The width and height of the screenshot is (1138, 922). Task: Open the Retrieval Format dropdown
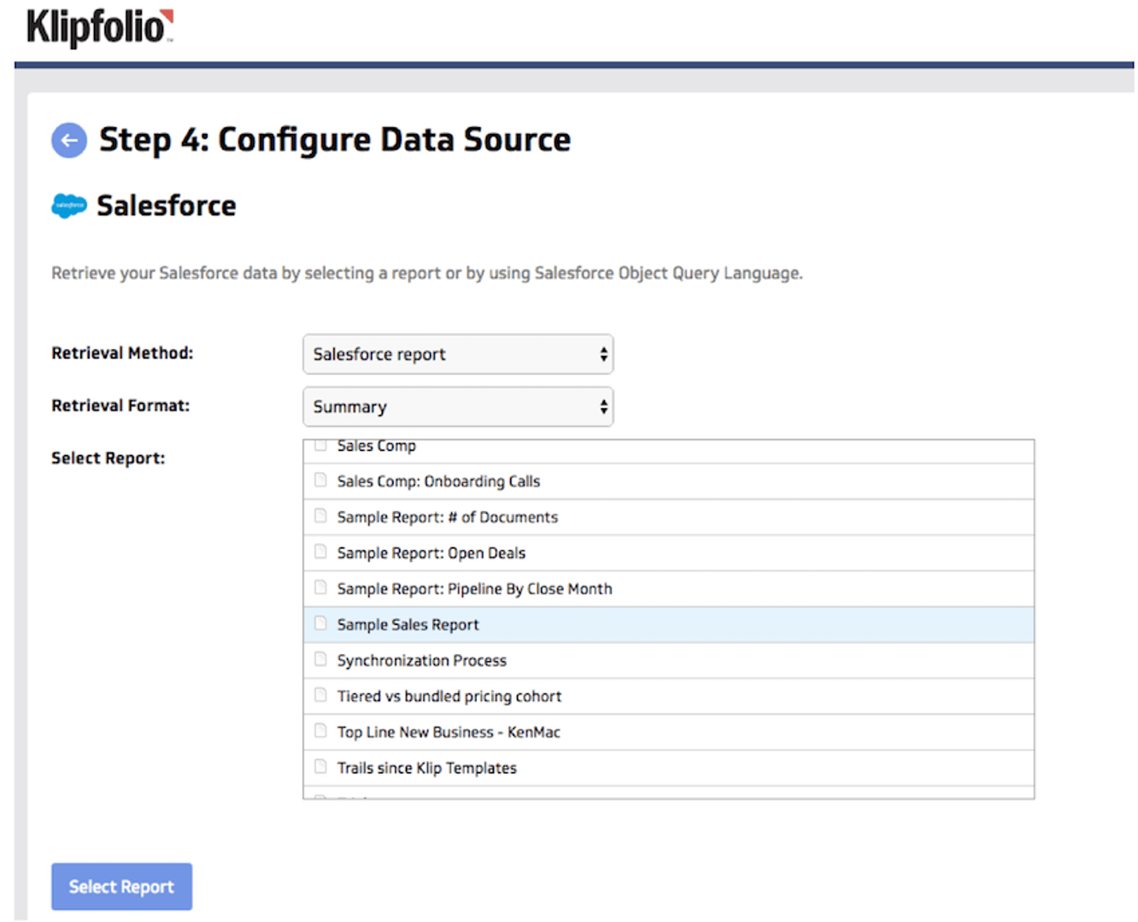pos(458,406)
